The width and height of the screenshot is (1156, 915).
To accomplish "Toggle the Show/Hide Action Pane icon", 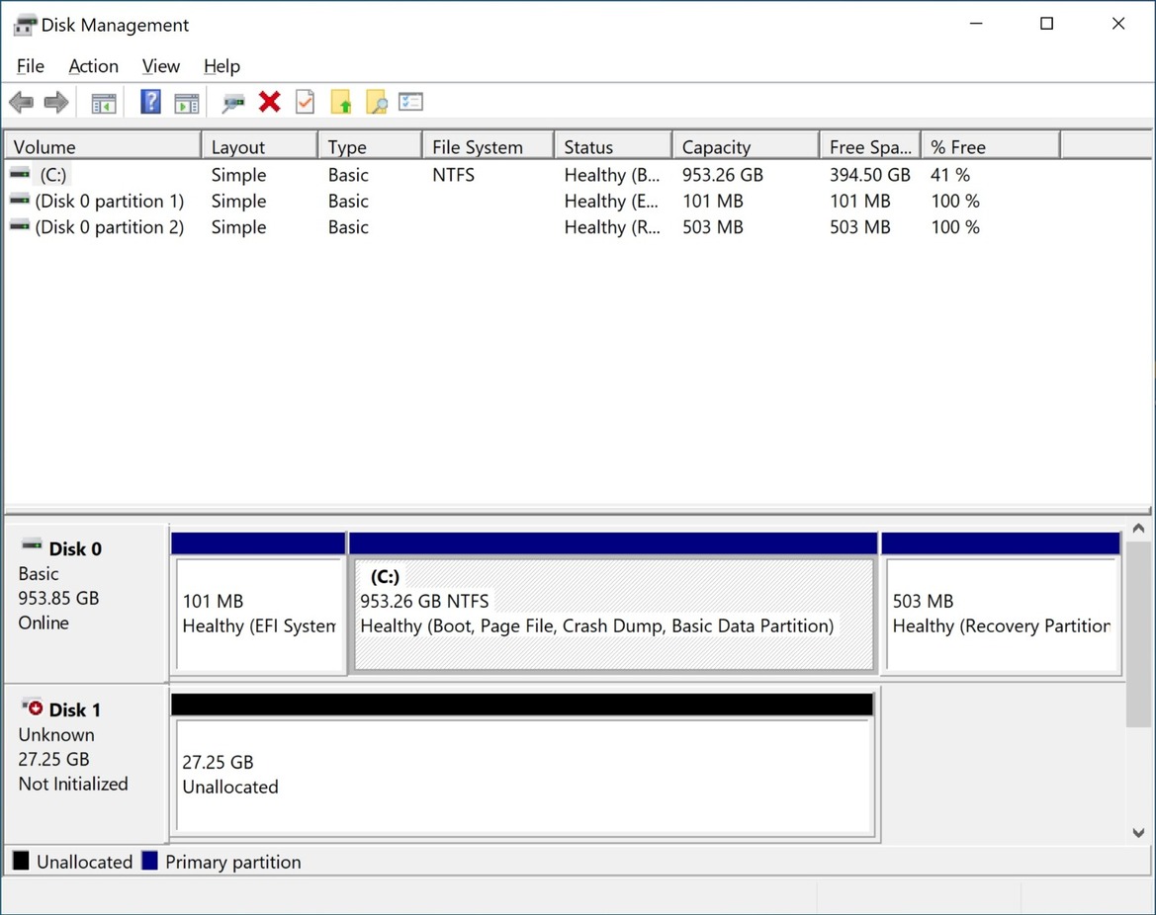I will (x=187, y=103).
